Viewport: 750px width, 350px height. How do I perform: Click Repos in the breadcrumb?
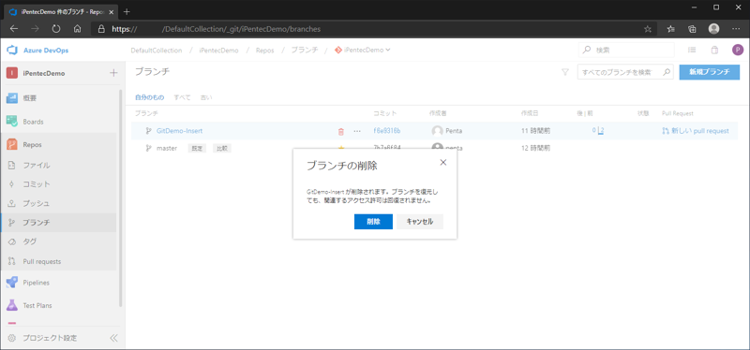coord(265,51)
